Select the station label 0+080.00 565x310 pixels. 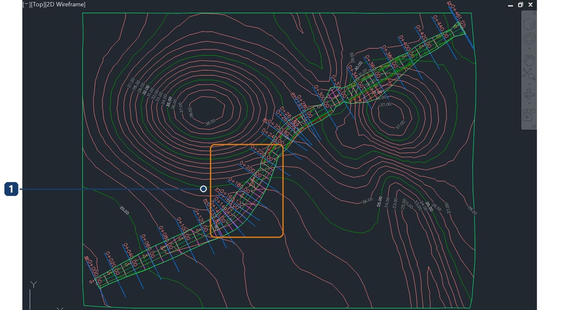tap(166, 237)
